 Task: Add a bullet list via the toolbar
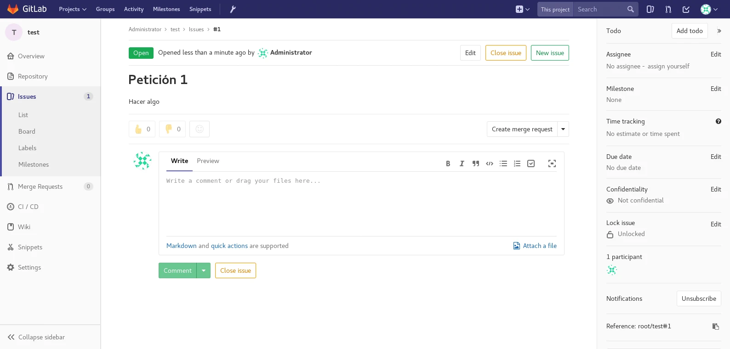coord(503,163)
